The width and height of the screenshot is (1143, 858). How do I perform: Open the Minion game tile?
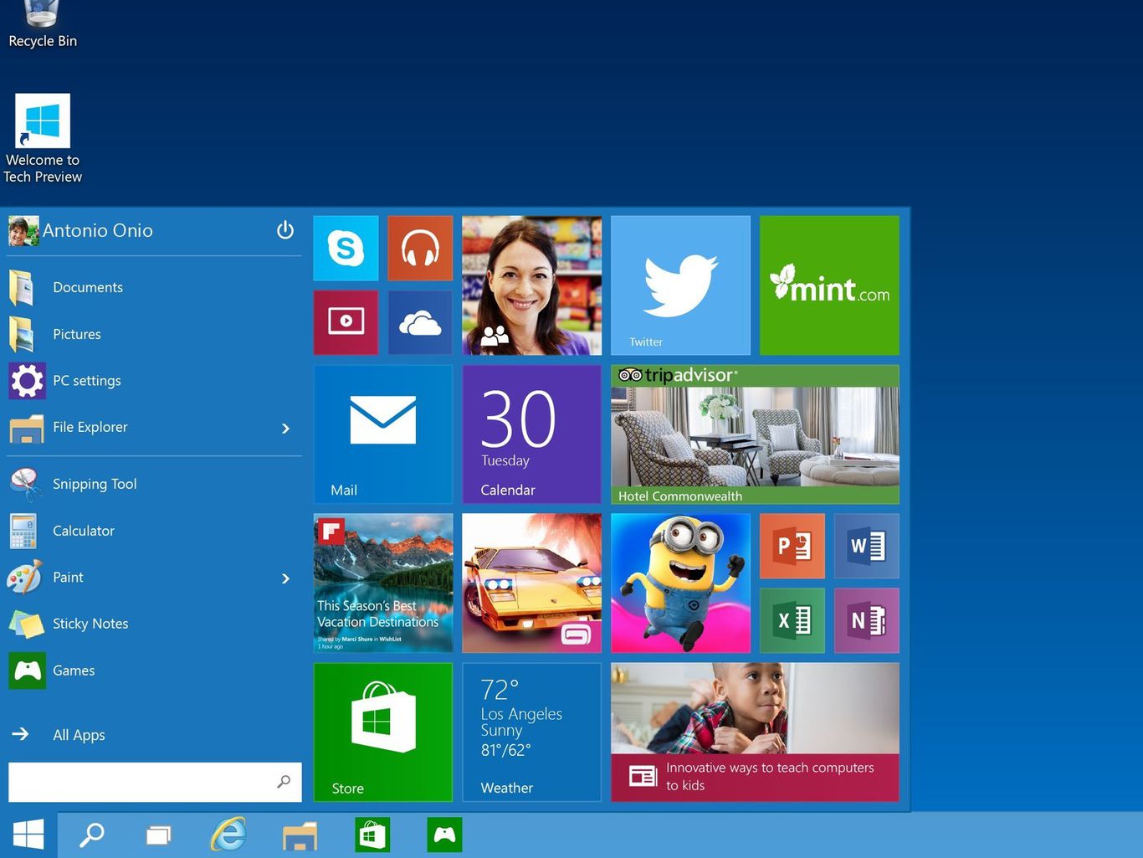(x=680, y=583)
